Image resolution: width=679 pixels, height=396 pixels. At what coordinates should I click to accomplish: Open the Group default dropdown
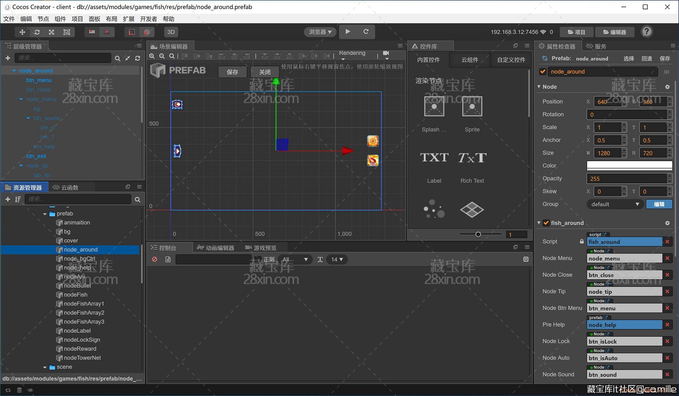point(615,204)
